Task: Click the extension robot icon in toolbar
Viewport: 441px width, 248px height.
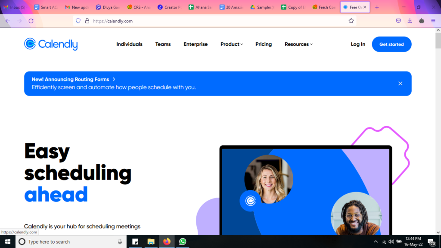Action: tap(422, 21)
